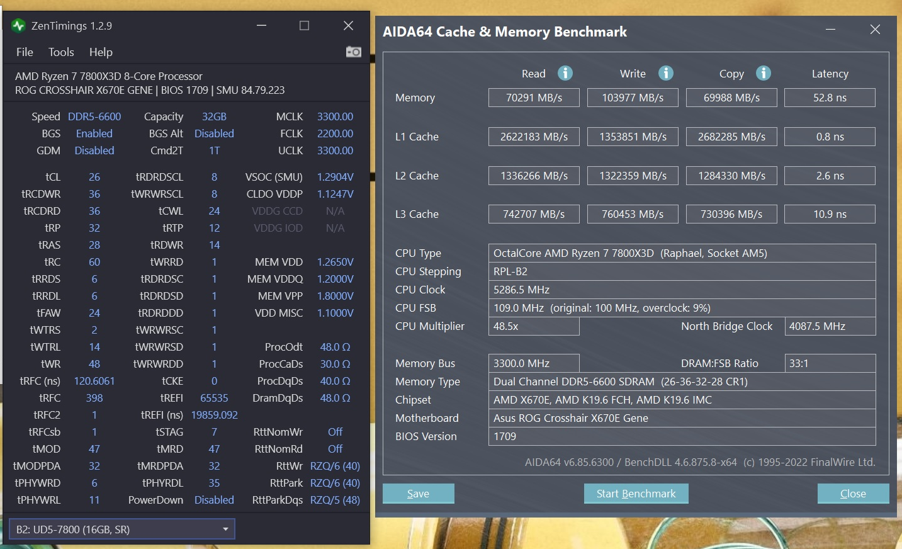Expand the B2: UD5-7800 module dropdown

tap(122, 529)
